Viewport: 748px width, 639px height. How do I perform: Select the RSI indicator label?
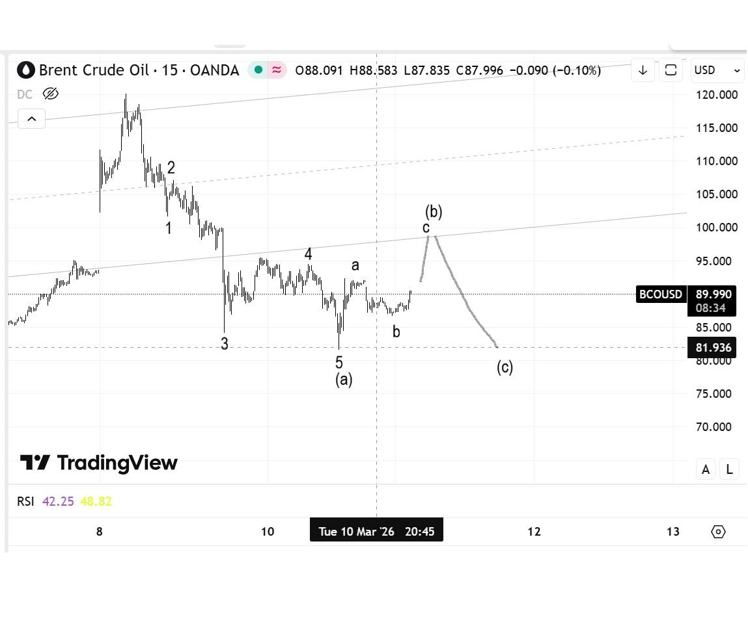click(25, 501)
